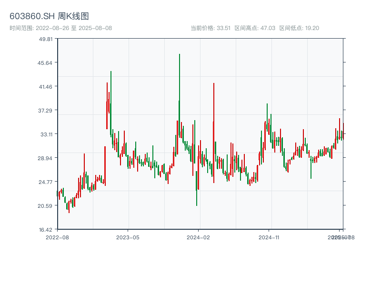Select the time range text 2022-08-26 至 2025-08-08
The height and width of the screenshot is (286, 381).
[x=74, y=28]
